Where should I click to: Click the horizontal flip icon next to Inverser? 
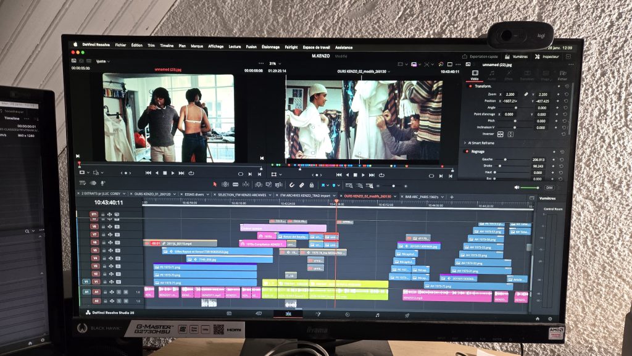(500, 134)
